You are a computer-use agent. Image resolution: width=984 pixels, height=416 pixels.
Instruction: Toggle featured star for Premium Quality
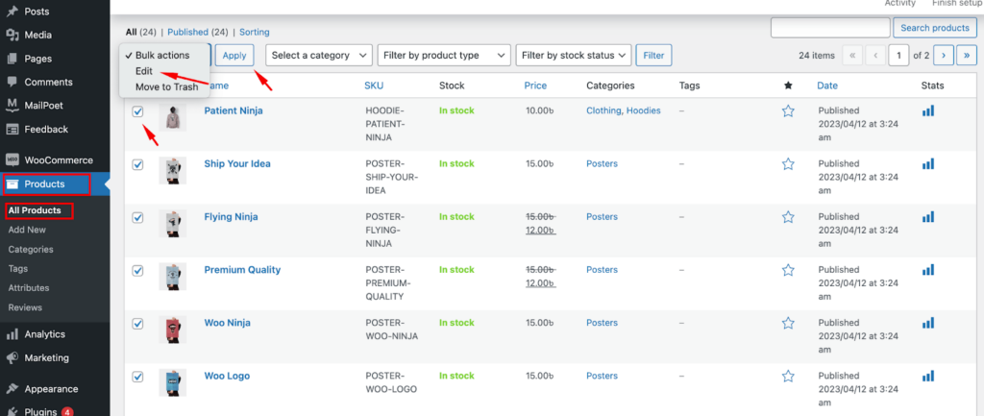788,270
